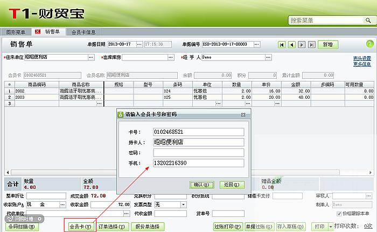The width and height of the screenshot is (377, 232).
Task: Expand the 打印 button dropdown arrow
Action: coord(331,227)
